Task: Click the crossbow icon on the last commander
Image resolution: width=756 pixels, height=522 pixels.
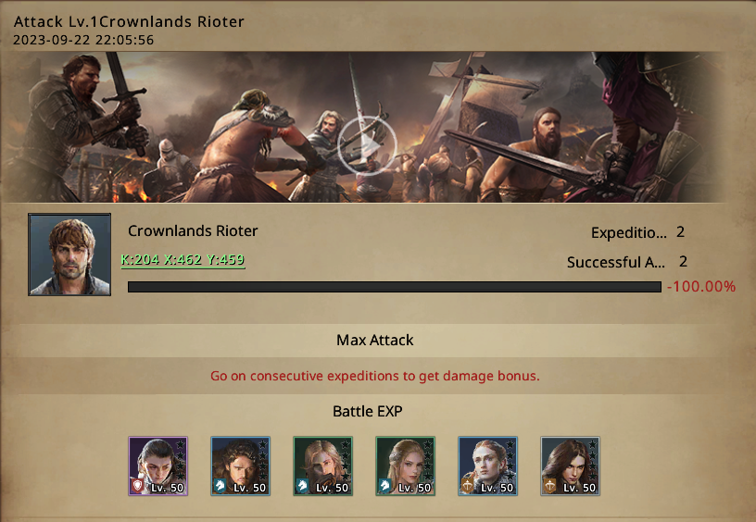Action: coord(550,485)
